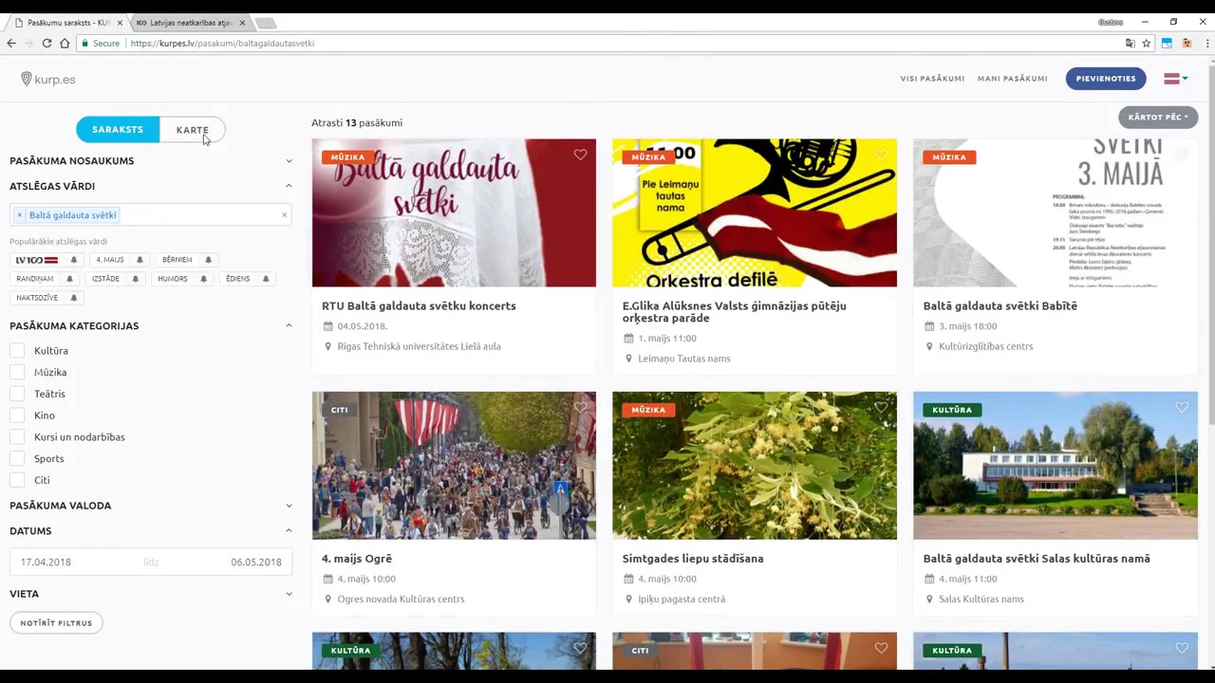Bookmark this page with the star

point(1147,43)
